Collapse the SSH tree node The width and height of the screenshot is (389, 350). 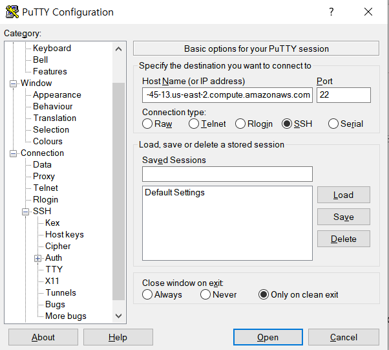point(25,212)
